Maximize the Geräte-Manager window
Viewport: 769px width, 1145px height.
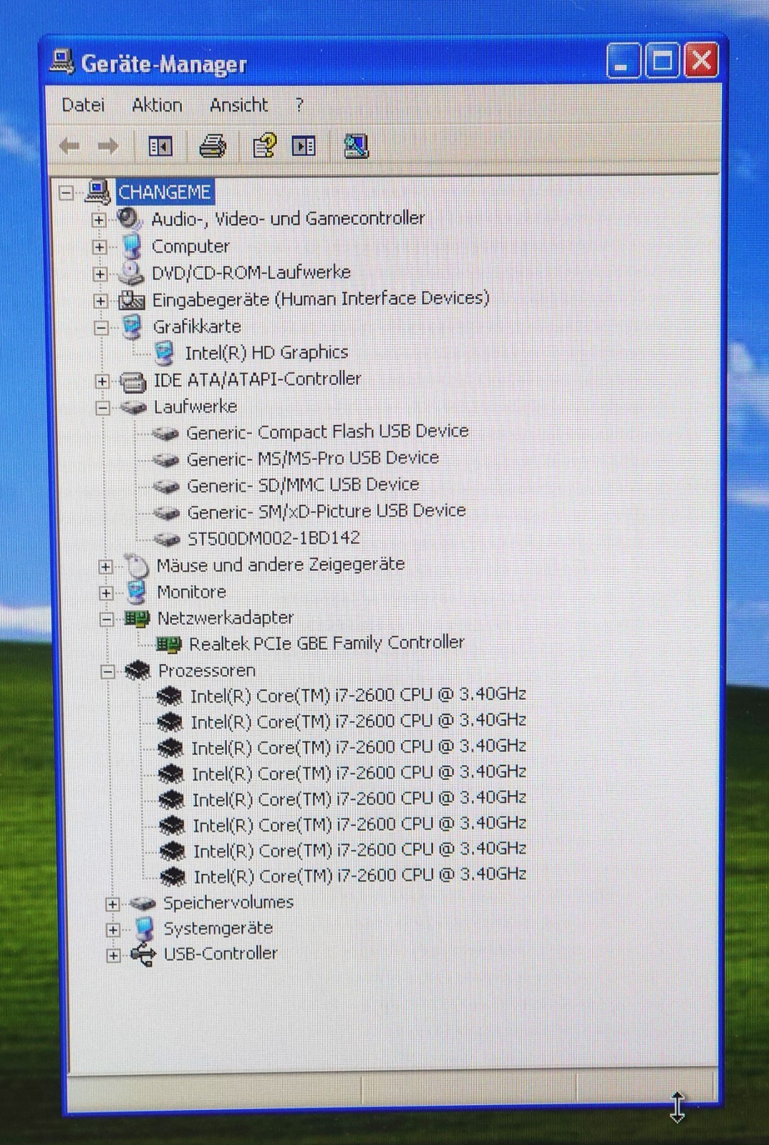click(662, 61)
